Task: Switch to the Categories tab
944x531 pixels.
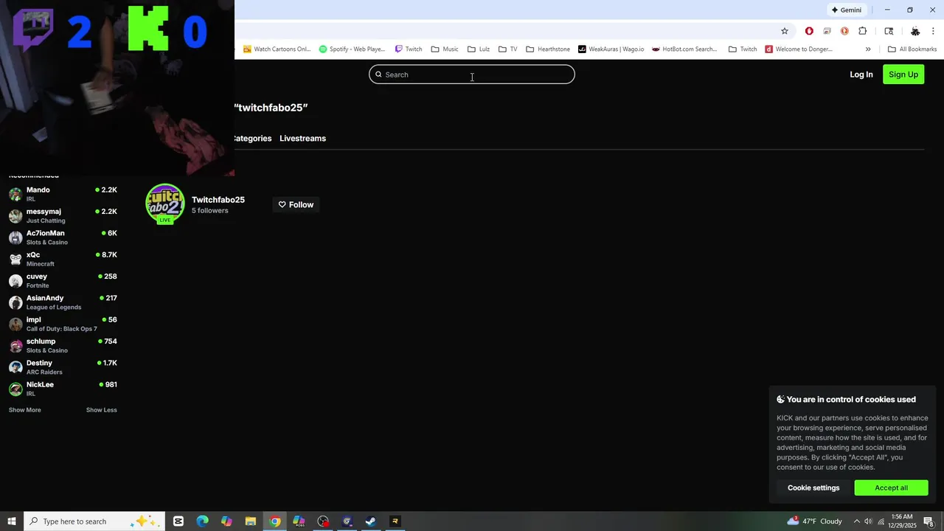Action: pyautogui.click(x=253, y=139)
